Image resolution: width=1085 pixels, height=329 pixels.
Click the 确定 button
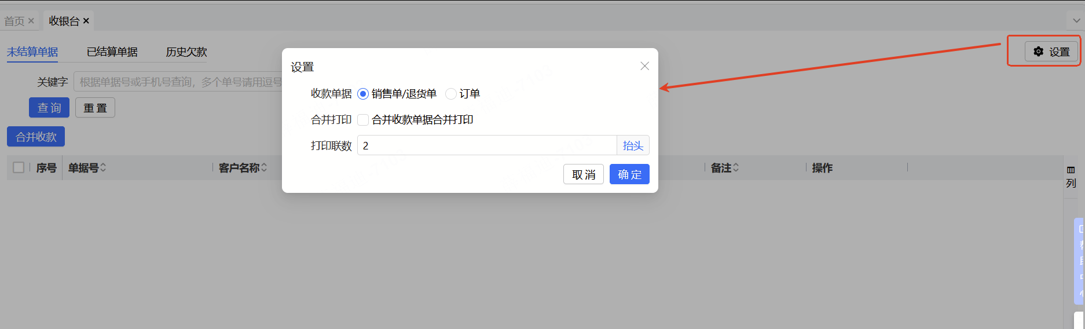pyautogui.click(x=629, y=174)
